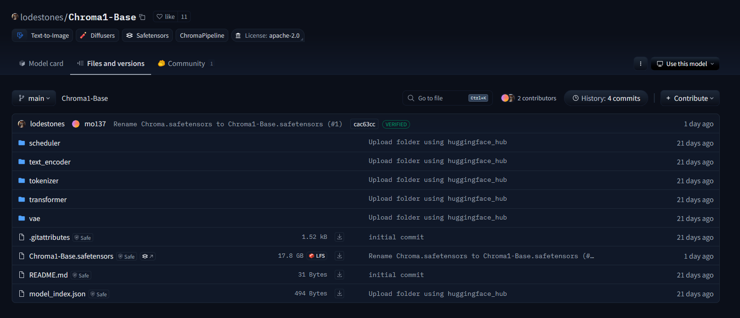Screen dimensions: 740x318
Task: Download the README.md file
Action: [339, 275]
